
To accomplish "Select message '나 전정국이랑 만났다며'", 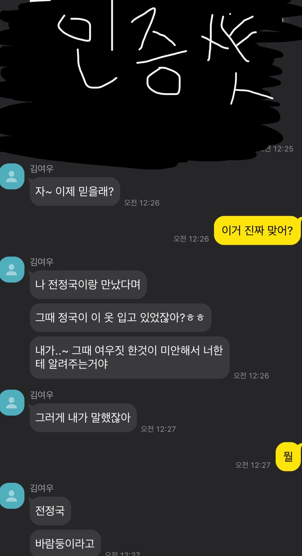I will [88, 285].
